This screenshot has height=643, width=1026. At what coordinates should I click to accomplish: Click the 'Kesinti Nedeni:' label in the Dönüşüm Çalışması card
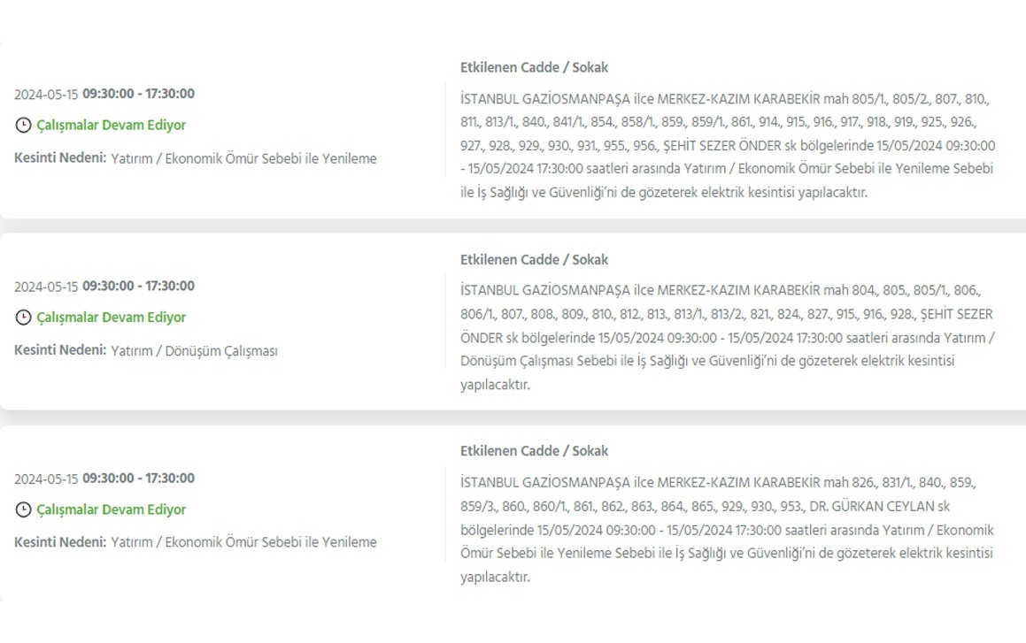tap(60, 350)
